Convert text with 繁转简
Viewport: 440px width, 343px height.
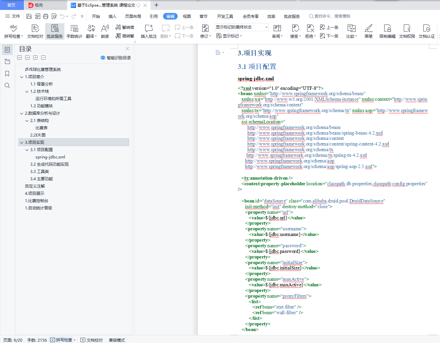click(x=125, y=28)
